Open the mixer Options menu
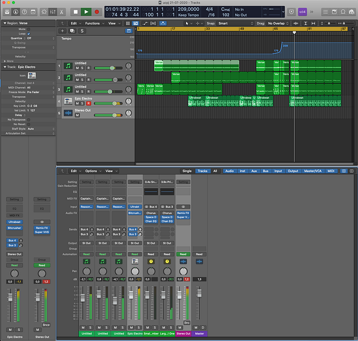This screenshot has width=358, height=341. click(92, 171)
